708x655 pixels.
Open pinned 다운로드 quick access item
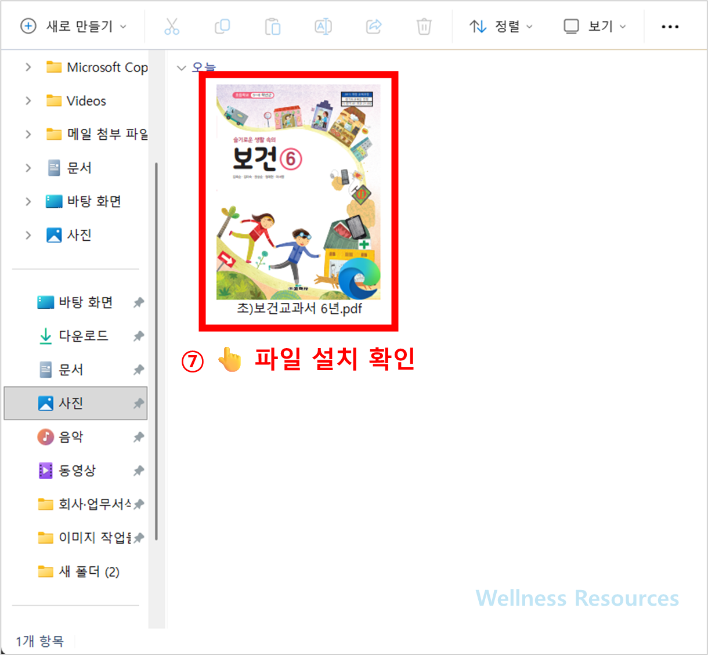pyautogui.click(x=73, y=336)
